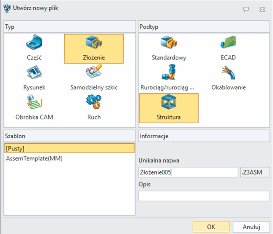Close the Utwórz nowy plik dialog

262,9
